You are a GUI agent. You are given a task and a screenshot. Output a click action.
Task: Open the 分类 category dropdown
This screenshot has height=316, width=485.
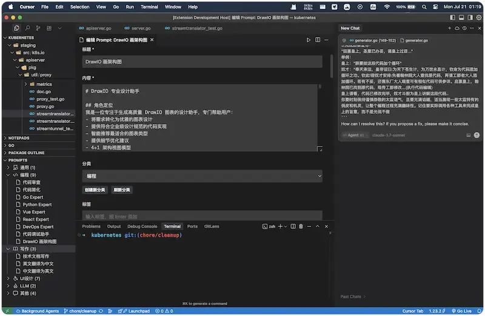[202, 176]
